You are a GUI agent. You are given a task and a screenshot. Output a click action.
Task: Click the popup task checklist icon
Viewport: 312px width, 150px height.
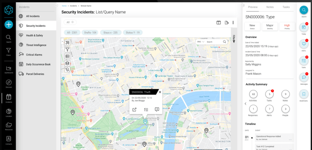tap(146, 110)
